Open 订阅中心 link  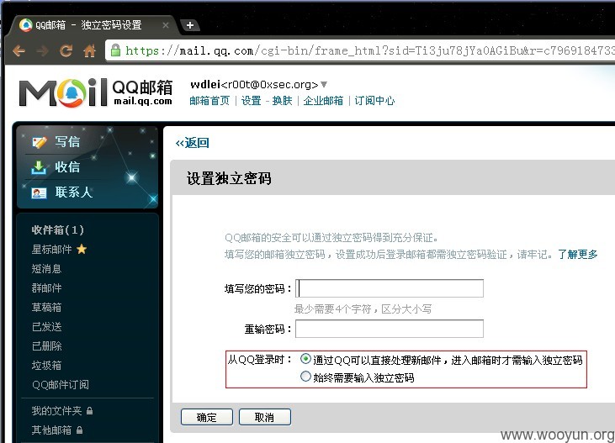tap(374, 101)
